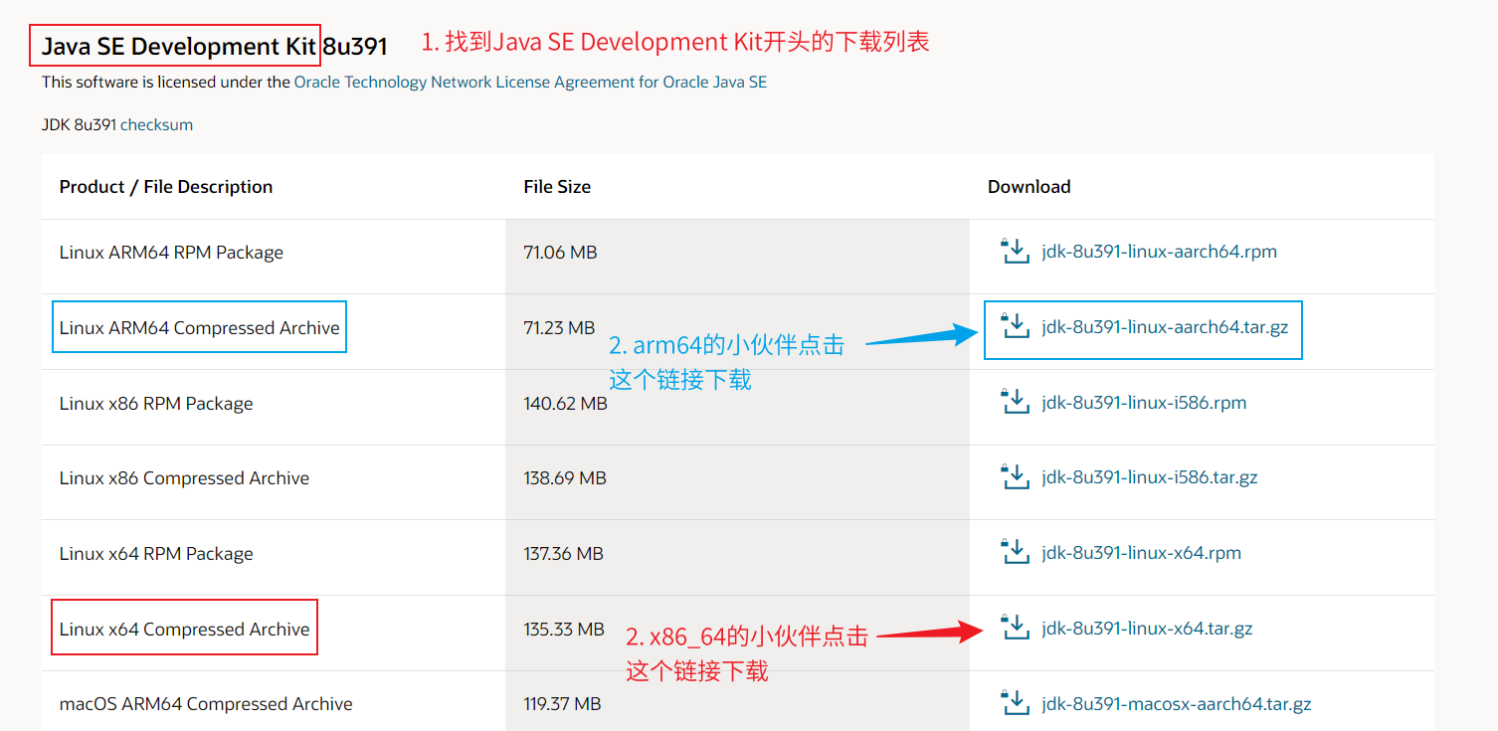Click the Java SE Development Kit heading
Image resolution: width=1498 pixels, height=731 pixels.
click(214, 47)
